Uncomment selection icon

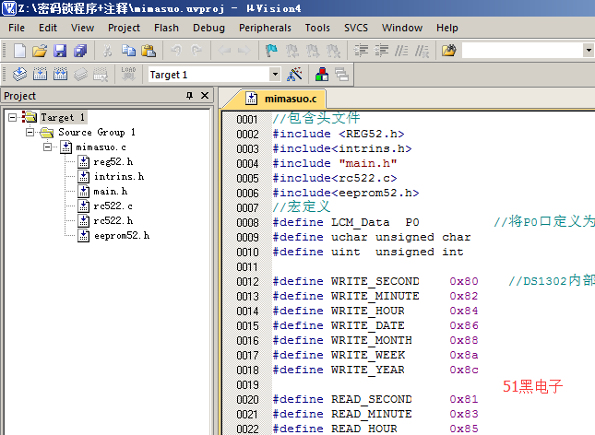click(422, 51)
